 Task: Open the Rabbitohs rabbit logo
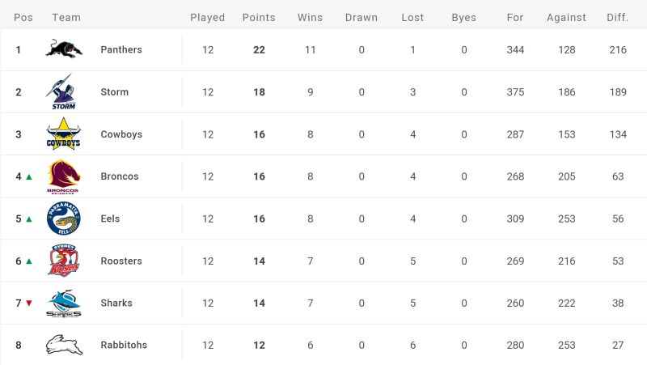(64, 345)
